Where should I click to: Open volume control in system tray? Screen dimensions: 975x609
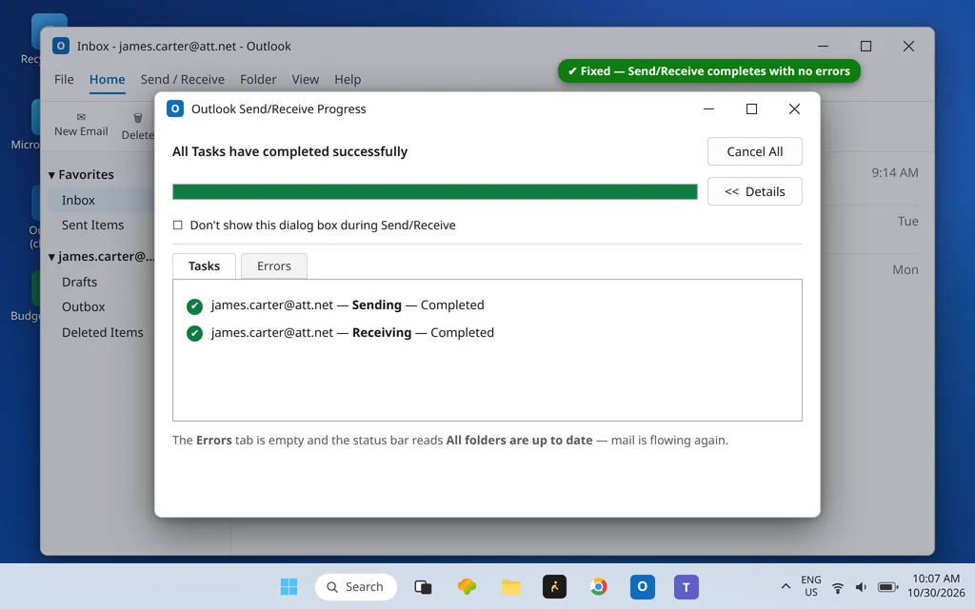[861, 587]
